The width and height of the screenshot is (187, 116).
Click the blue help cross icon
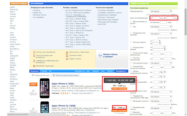coord(100,55)
